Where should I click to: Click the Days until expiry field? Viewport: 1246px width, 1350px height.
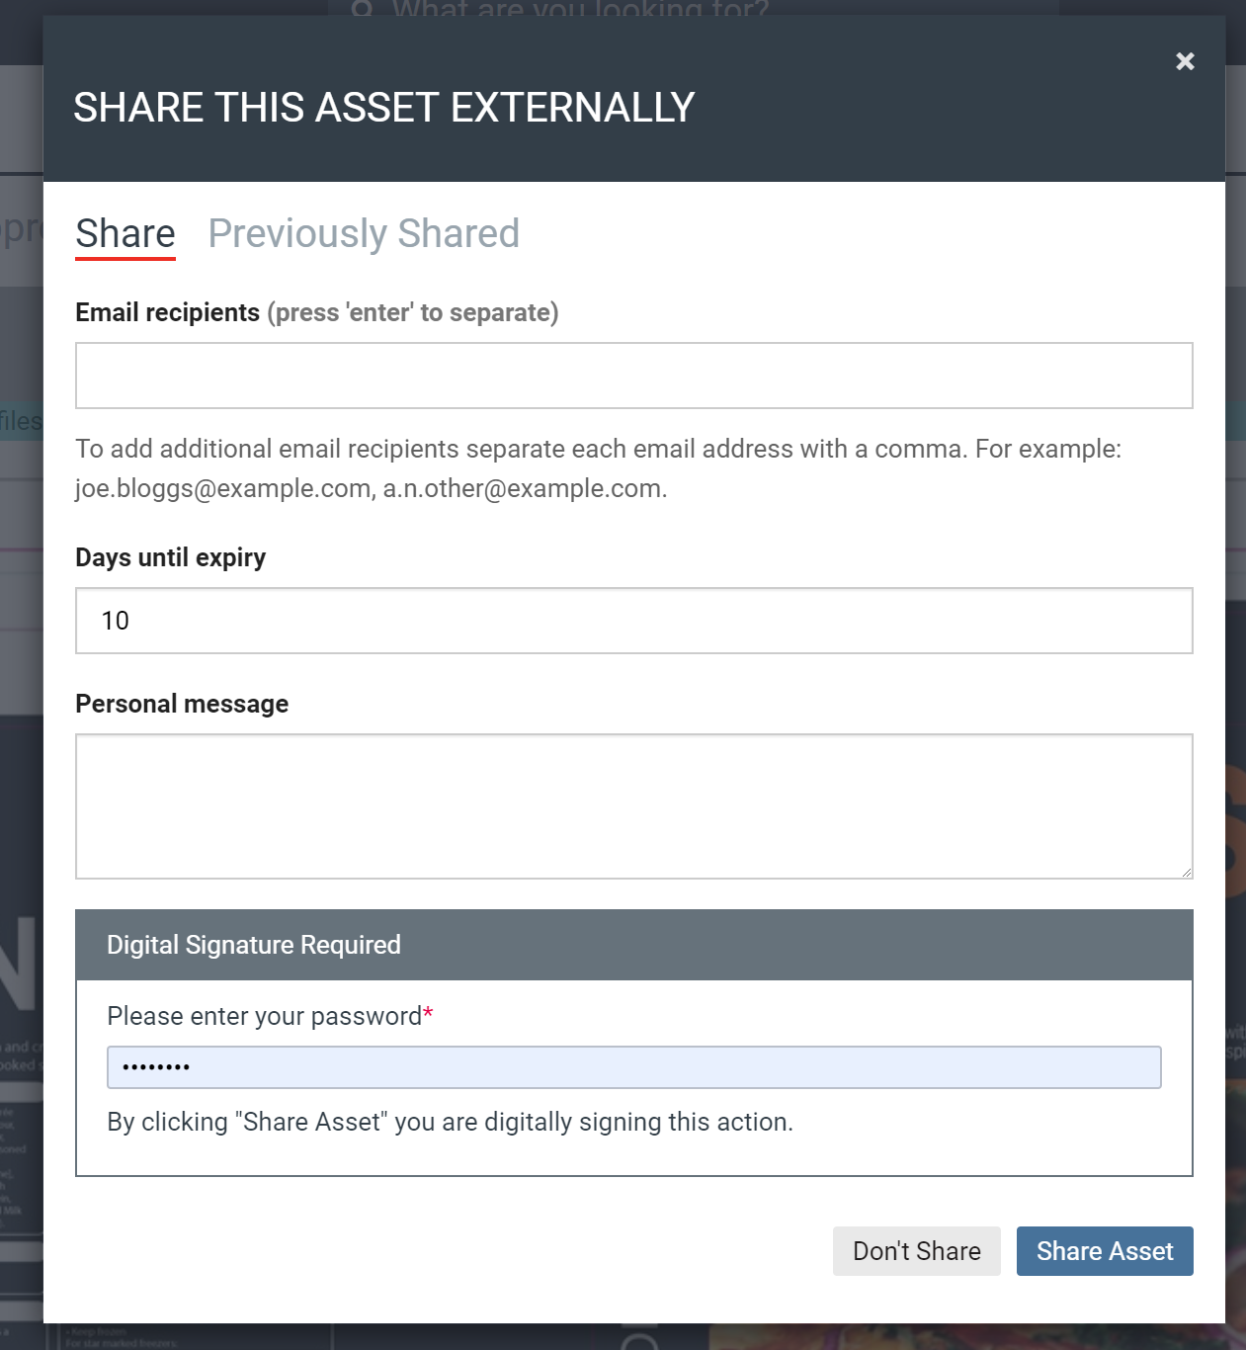click(x=633, y=621)
